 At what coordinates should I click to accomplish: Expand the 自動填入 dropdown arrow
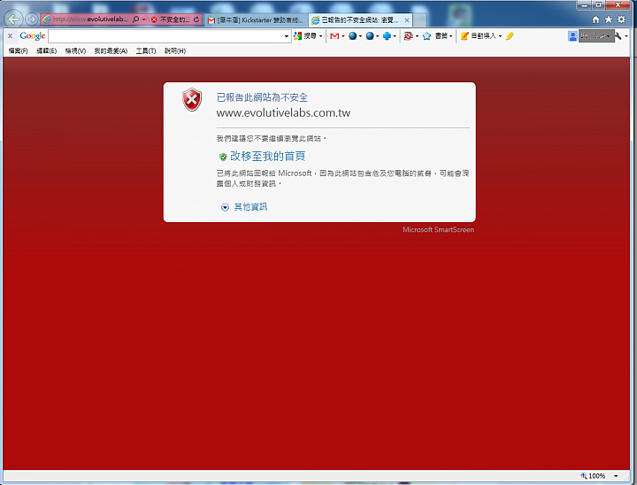point(500,36)
